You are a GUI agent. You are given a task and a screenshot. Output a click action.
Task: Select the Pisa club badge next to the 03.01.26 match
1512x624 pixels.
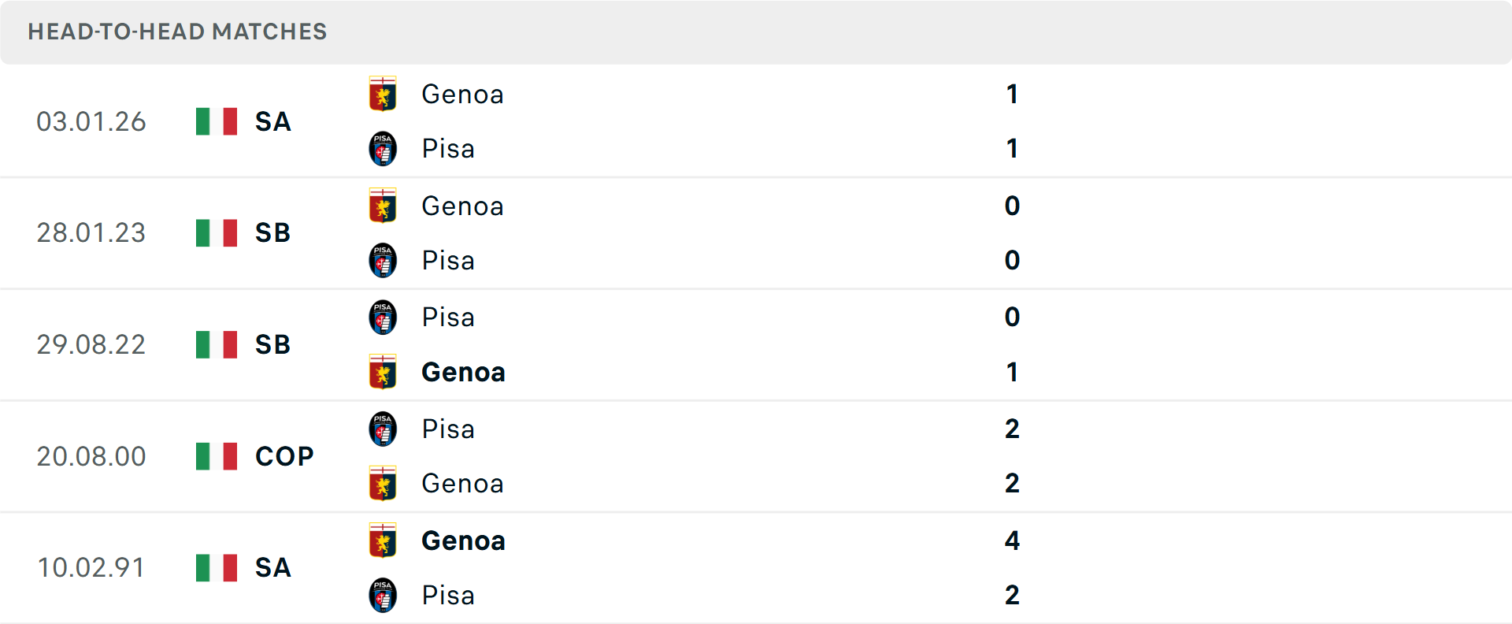pyautogui.click(x=383, y=149)
